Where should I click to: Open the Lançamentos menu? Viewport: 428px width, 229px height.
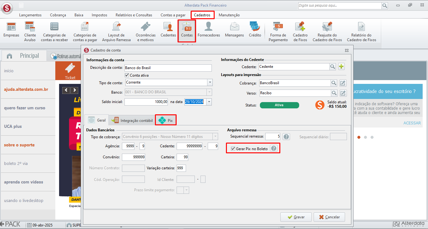30,15
